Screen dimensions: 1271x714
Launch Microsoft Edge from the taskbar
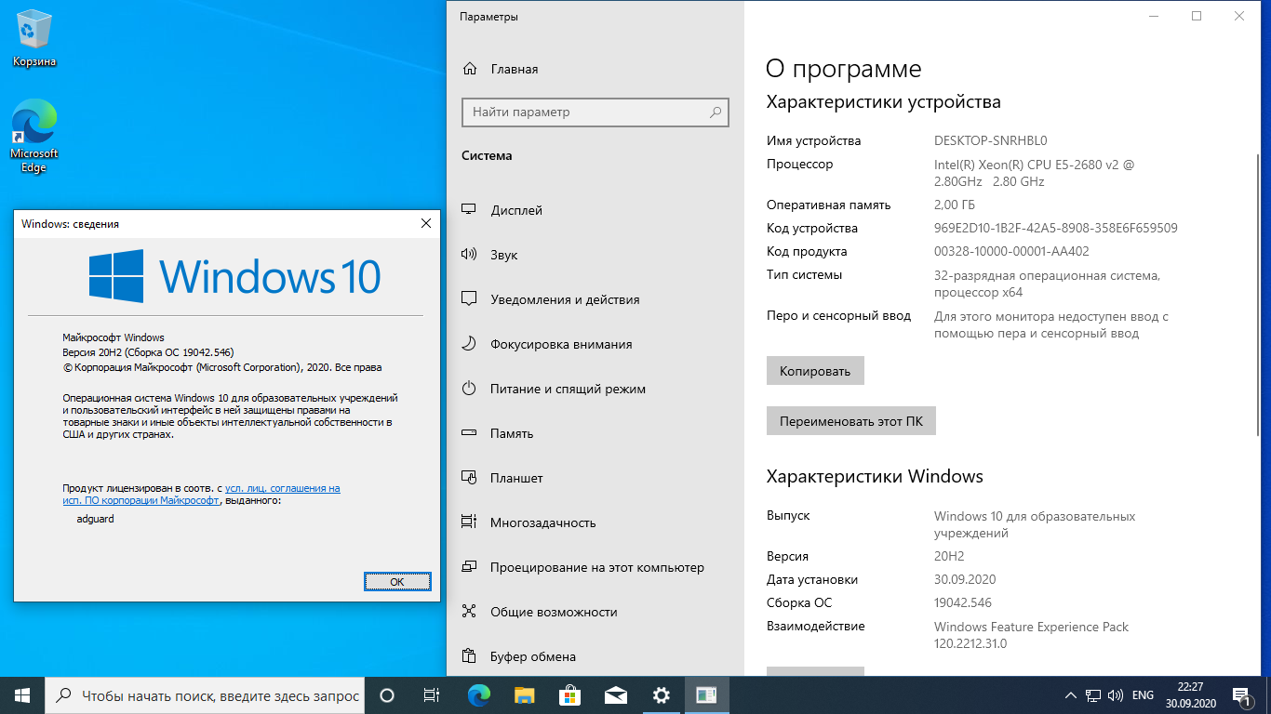click(478, 695)
